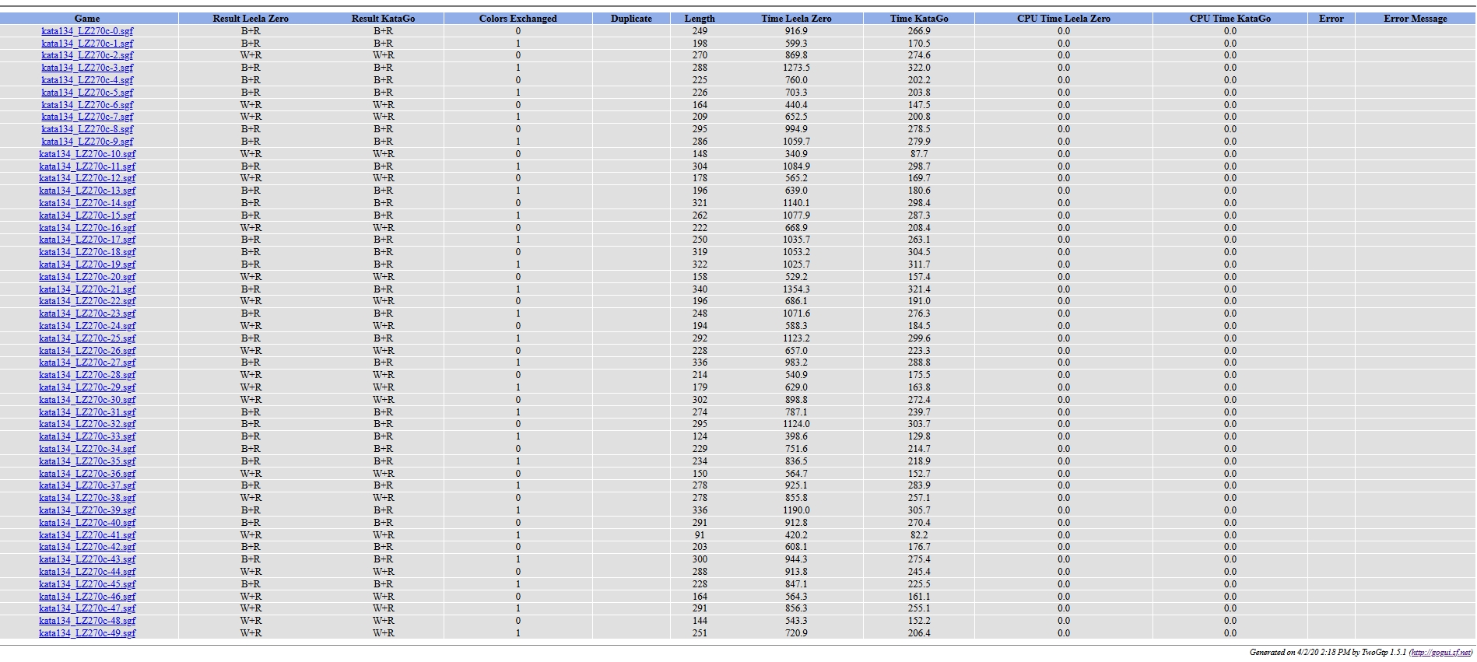Open the kata134_LZ270c-29.sgf record
The height and width of the screenshot is (662, 1477).
click(87, 387)
